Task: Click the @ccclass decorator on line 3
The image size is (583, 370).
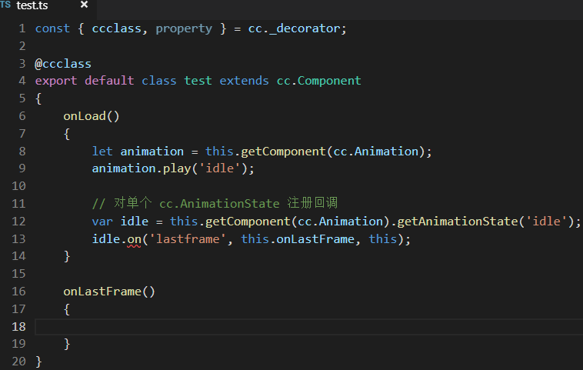Action: (63, 63)
